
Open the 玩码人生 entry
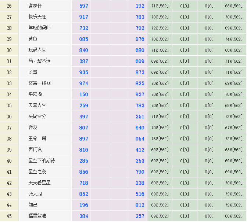pyautogui.click(x=37, y=50)
